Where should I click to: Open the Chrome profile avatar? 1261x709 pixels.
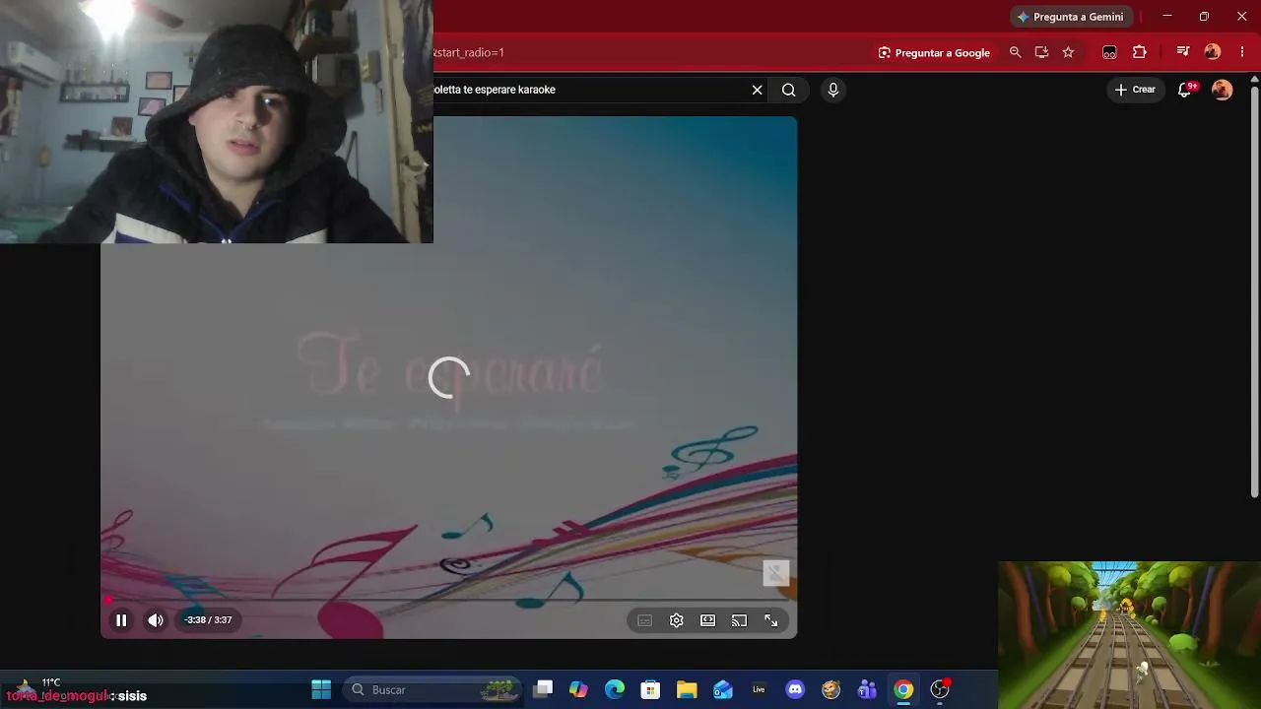pyautogui.click(x=1213, y=52)
